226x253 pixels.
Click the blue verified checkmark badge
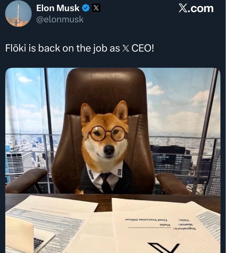86,8
